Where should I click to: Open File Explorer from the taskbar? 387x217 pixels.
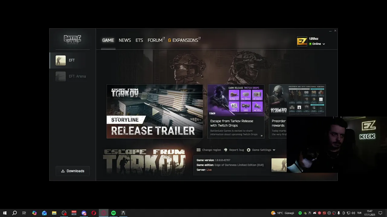tap(54, 213)
